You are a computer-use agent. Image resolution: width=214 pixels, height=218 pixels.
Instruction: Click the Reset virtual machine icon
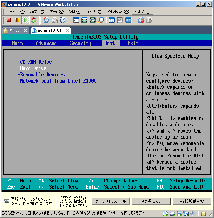coord(33,20)
